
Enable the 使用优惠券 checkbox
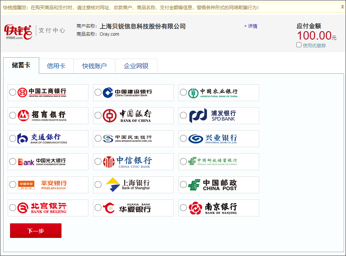point(299,45)
